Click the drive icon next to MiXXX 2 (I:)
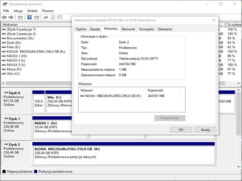 4,60
